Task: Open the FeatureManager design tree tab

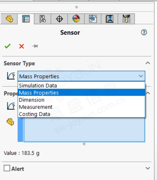Action: [9, 19]
